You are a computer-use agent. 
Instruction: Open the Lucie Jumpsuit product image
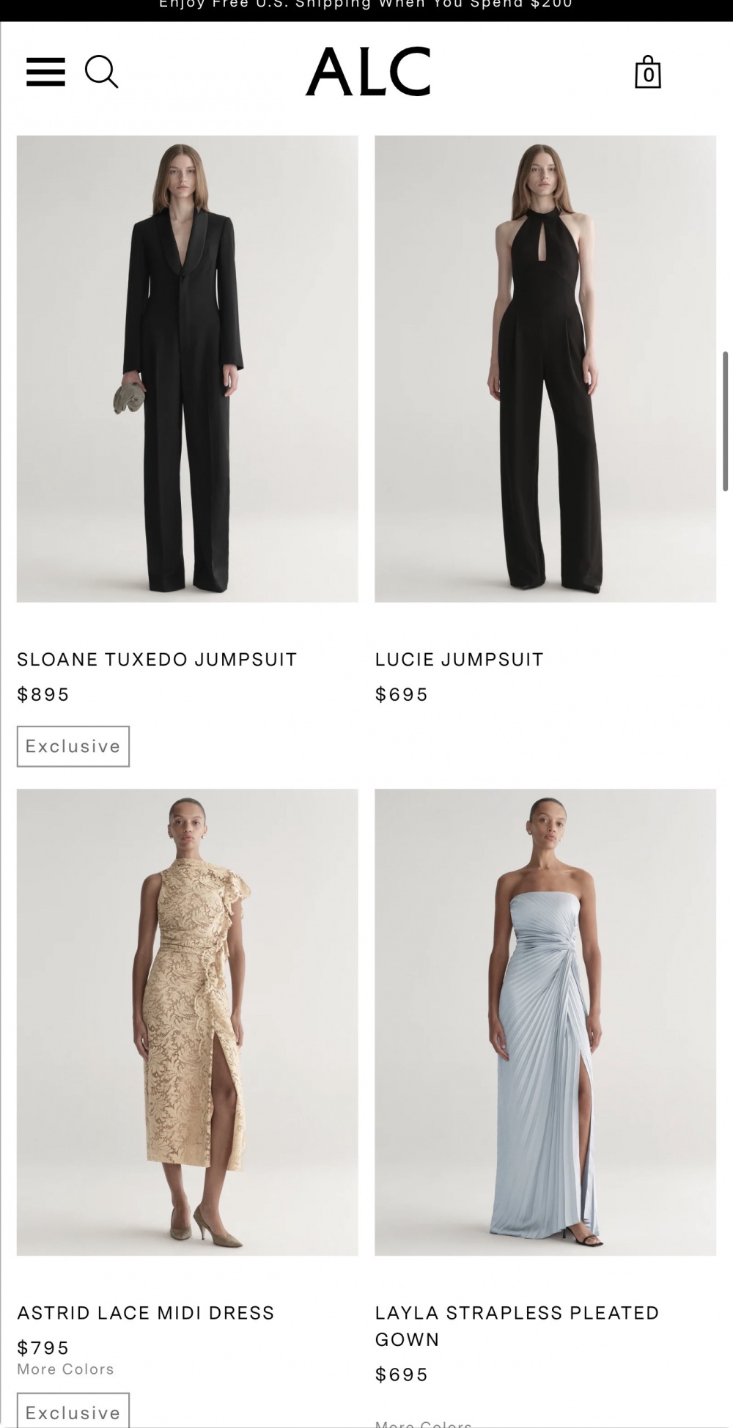[545, 369]
